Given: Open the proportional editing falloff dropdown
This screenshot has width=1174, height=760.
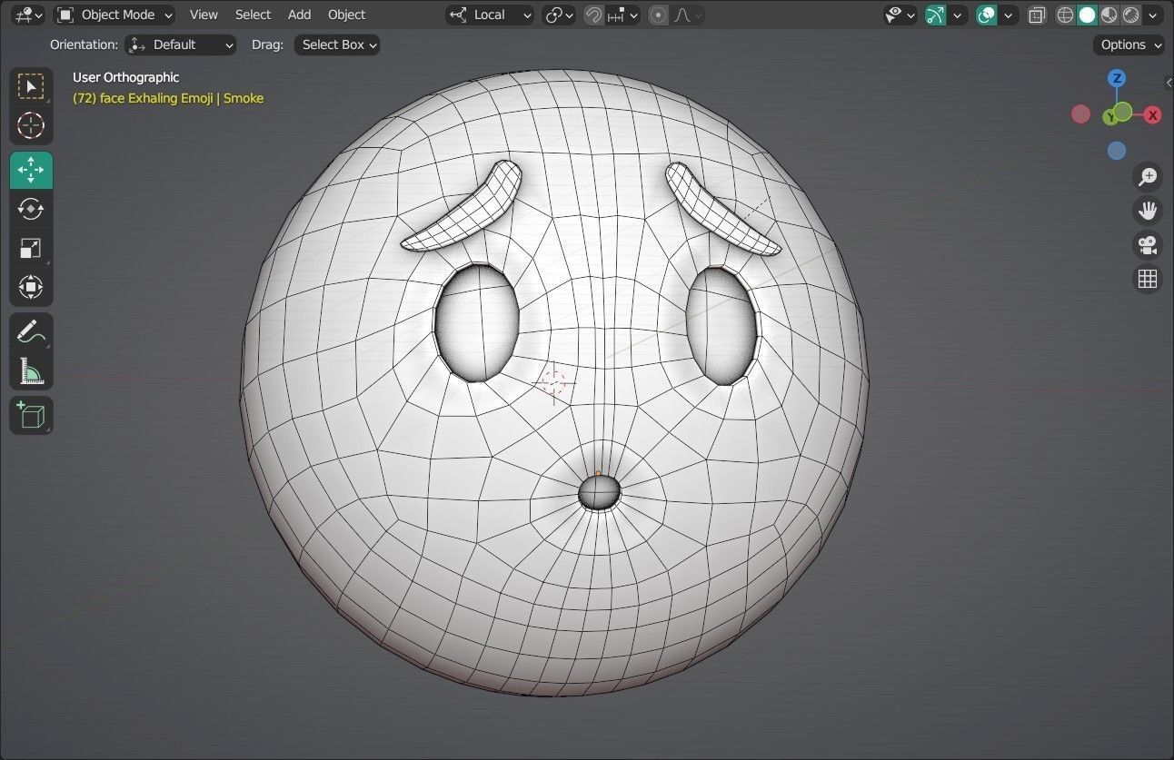Looking at the screenshot, I should pyautogui.click(x=688, y=15).
